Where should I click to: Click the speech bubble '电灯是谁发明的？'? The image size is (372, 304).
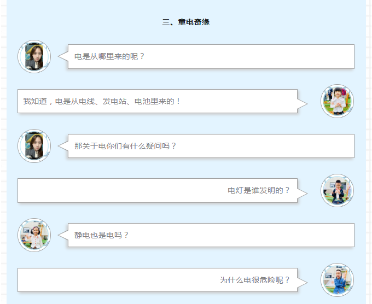click(158, 190)
